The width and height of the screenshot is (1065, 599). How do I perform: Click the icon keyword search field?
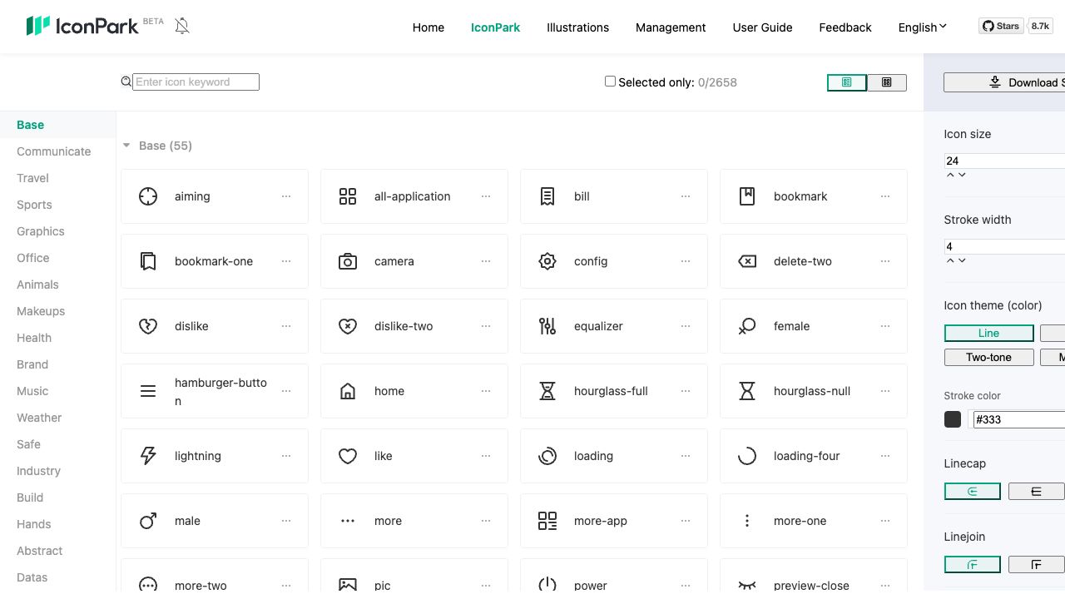(x=196, y=82)
